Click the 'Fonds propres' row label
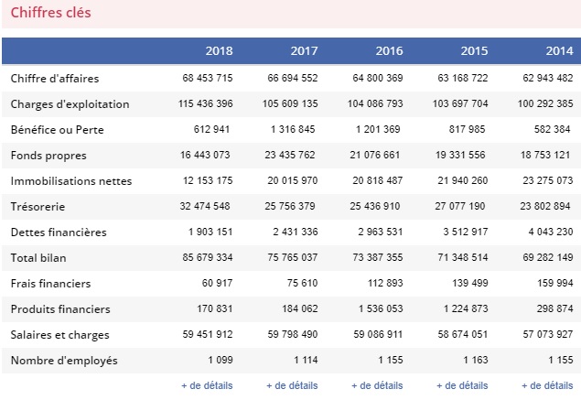Viewport: 581px width, 400px height. click(45, 156)
